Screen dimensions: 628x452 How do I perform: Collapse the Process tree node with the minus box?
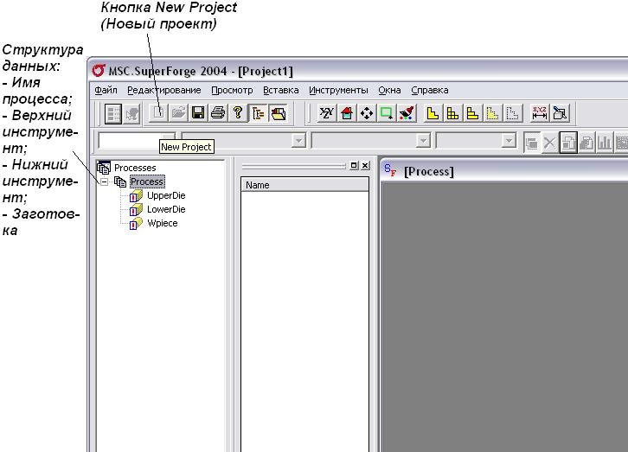coord(104,182)
